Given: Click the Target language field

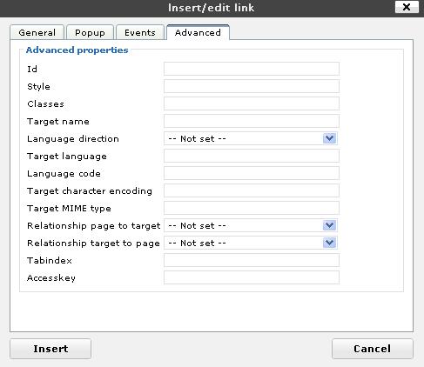Looking at the screenshot, I should 252,156.
